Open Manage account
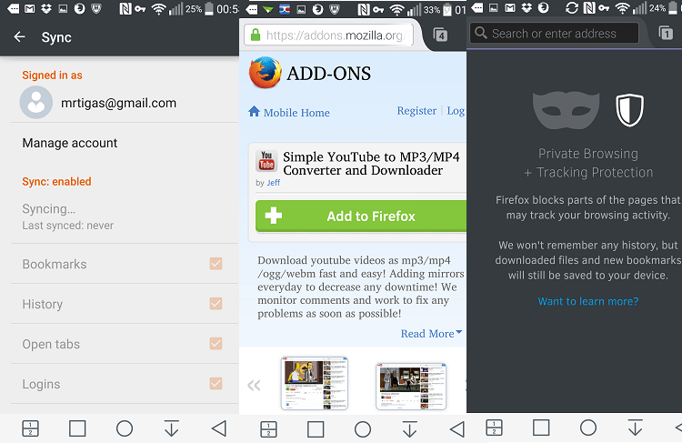Image resolution: width=682 pixels, height=443 pixels. pos(70,143)
